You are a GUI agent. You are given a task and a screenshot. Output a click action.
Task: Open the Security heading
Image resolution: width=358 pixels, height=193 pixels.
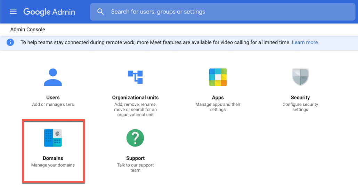tap(300, 97)
